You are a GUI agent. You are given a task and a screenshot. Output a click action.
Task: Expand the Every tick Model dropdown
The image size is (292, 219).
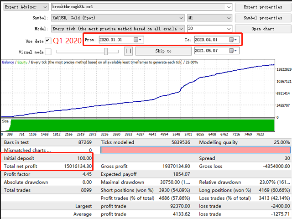click(x=181, y=29)
